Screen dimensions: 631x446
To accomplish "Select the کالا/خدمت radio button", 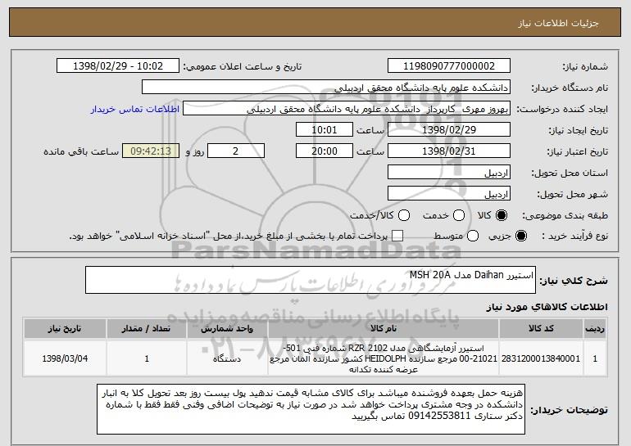I will tap(404, 216).
